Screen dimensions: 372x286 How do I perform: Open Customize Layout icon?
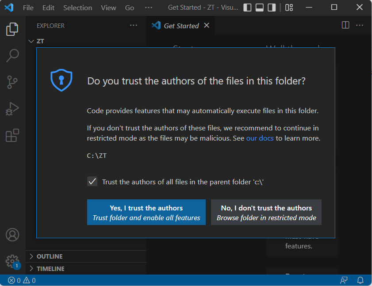pos(289,8)
